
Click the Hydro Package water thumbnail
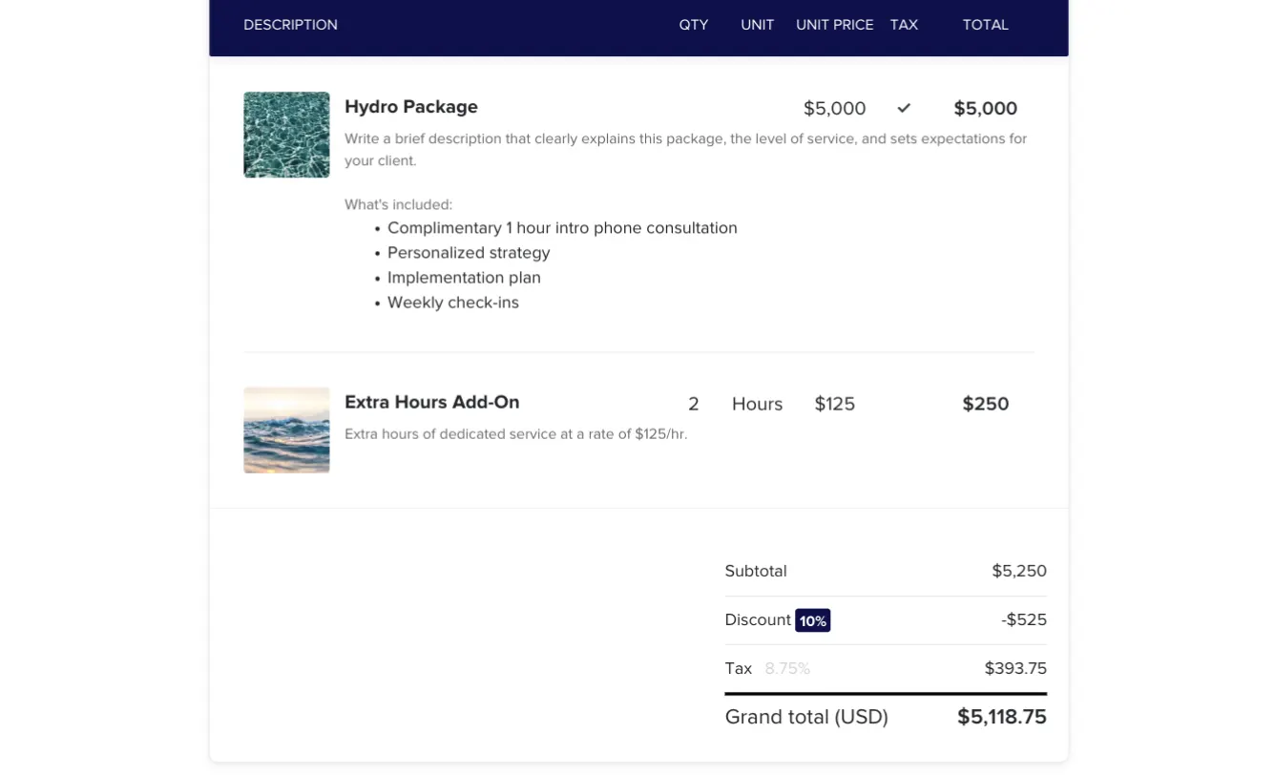(x=286, y=135)
